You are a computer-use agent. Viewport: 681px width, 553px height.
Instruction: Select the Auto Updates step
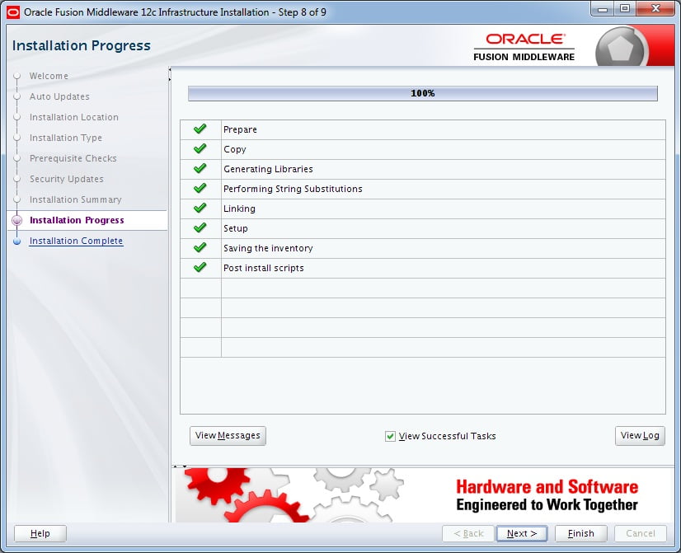(59, 96)
